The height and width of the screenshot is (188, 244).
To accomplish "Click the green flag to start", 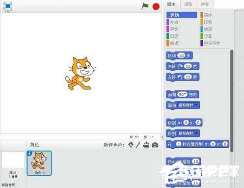I will point(145,6).
